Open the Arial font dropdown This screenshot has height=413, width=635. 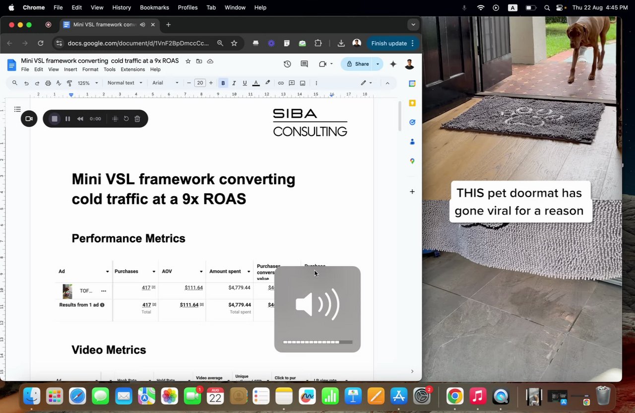click(x=165, y=83)
